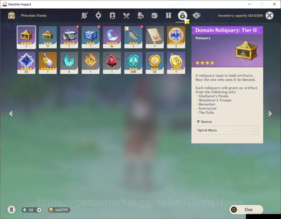The width and height of the screenshot is (281, 219).
Task: Open the Materials inventory tab
Action: 140,16
